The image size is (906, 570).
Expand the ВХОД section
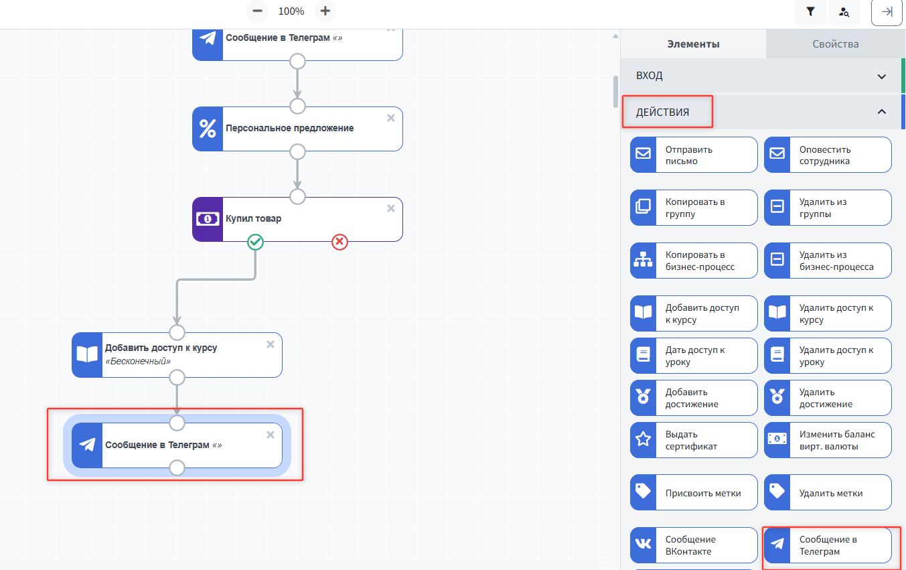[881, 76]
